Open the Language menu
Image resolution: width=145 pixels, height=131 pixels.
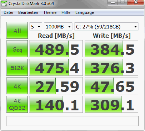click(x=85, y=12)
